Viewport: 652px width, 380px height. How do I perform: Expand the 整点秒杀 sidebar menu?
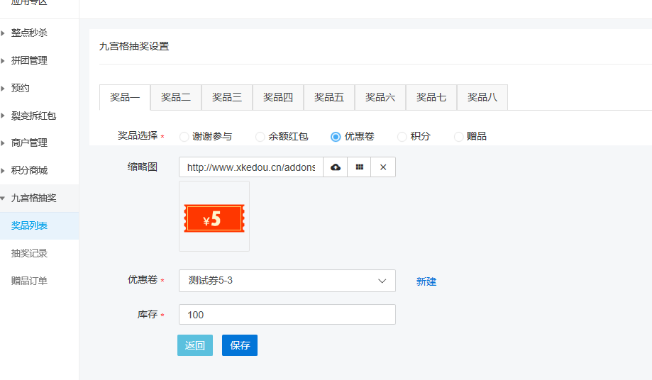pos(29,33)
